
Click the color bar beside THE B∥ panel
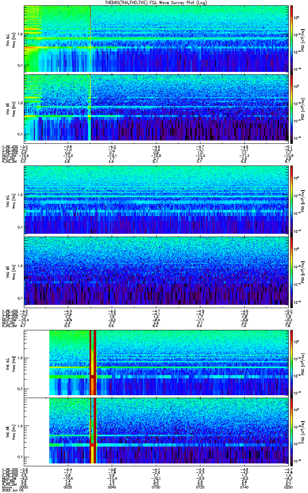tap(292, 431)
